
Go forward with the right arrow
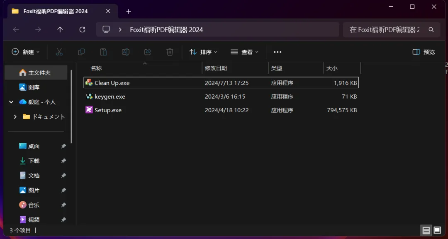[x=38, y=30]
